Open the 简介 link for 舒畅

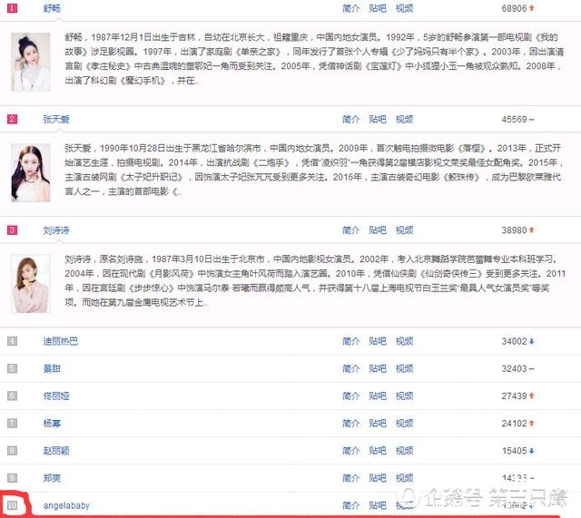[350, 8]
